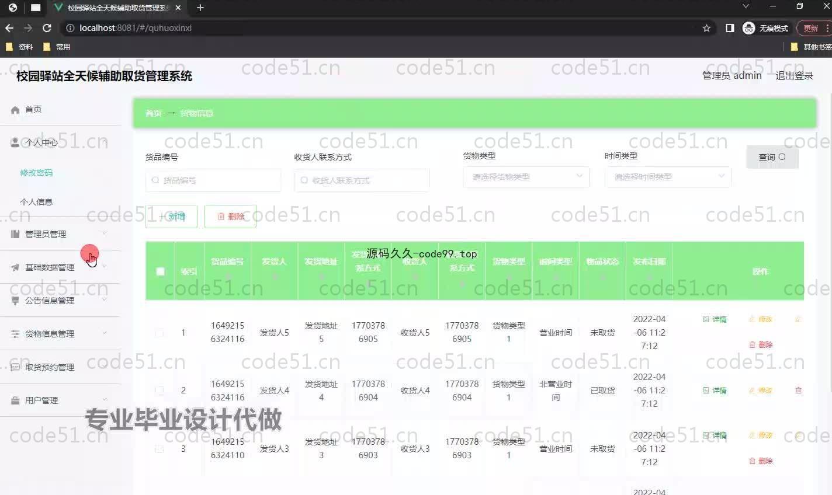Check the checkbox for row 1
The image size is (832, 495).
click(159, 333)
